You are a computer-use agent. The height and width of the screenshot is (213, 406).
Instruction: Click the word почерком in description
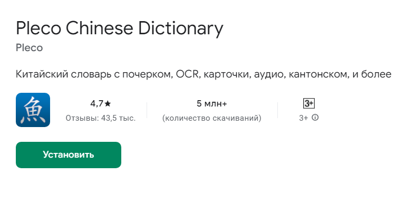[146, 74]
